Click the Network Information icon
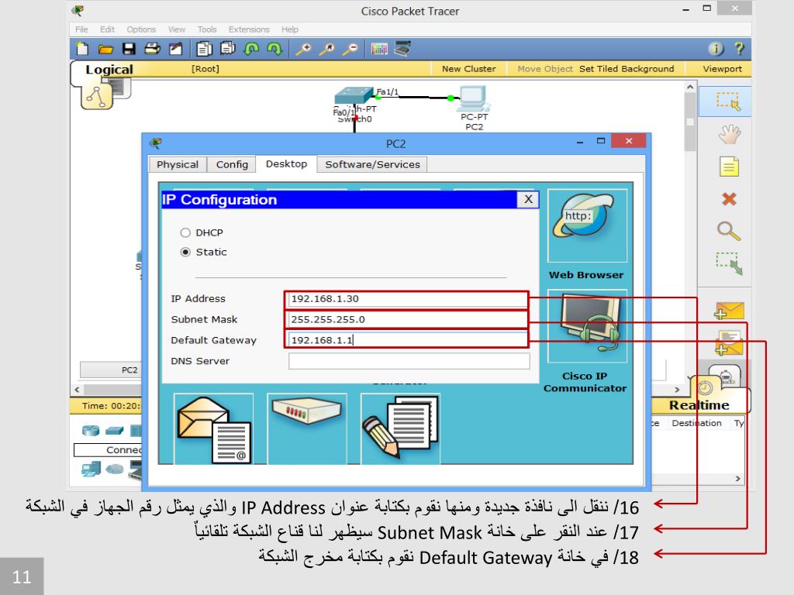 click(716, 49)
